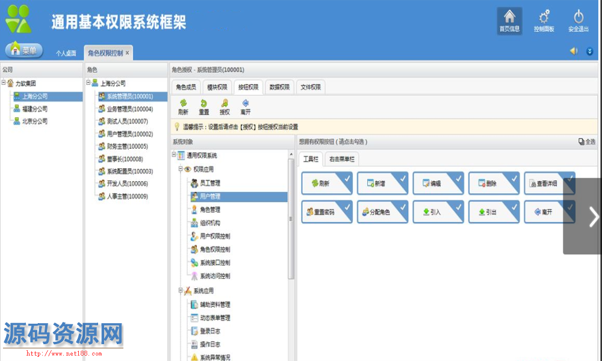
Task: Toggle 新增 permission button tile
Action: (382, 183)
